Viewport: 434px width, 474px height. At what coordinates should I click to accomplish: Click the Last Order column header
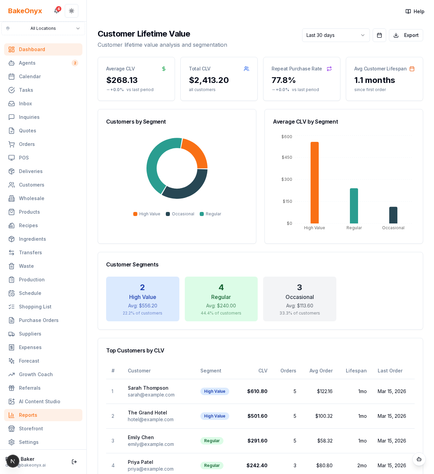(390, 371)
